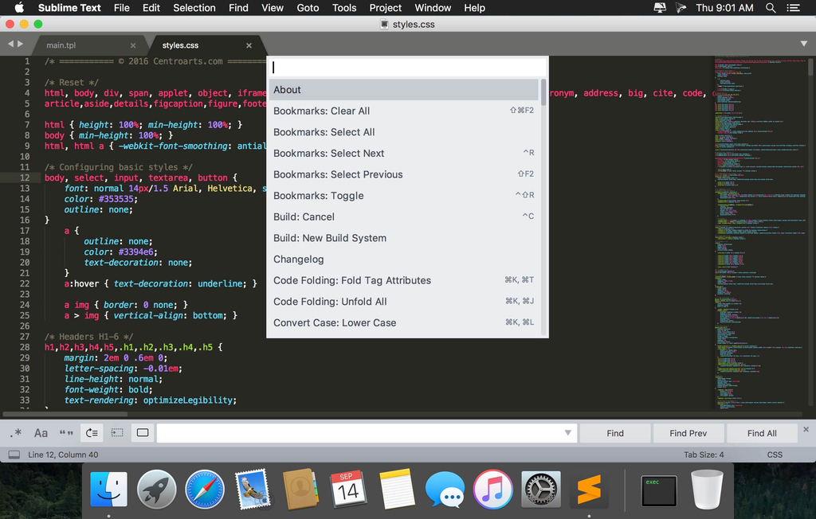
Task: Toggle regular expression search in find bar
Action: point(17,433)
